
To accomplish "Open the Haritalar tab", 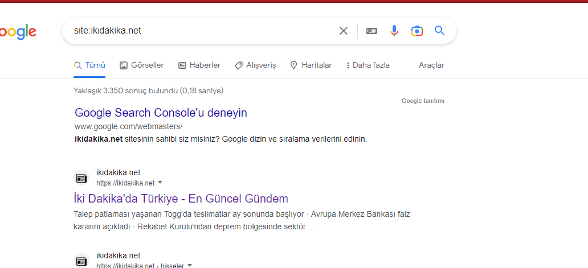I will coord(311,65).
